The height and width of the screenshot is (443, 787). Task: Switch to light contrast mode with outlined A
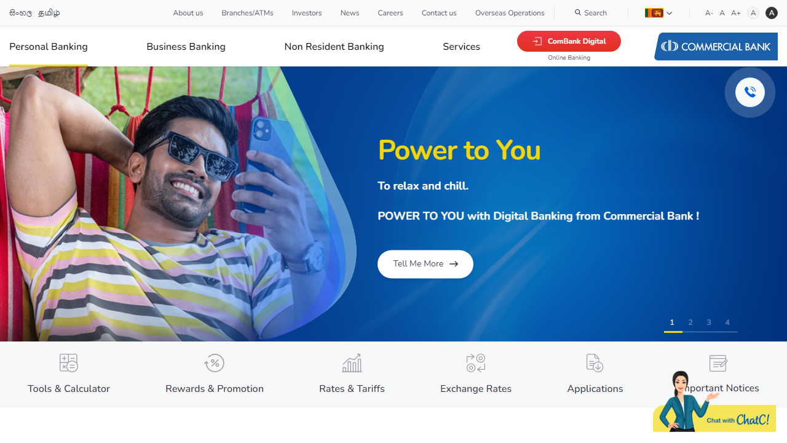coord(753,13)
